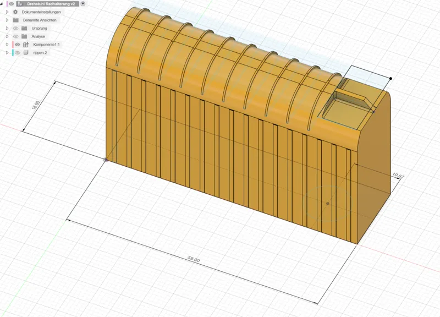The width and height of the screenshot is (440, 317).
Task: Show the hidden rippen:2 component
Action: click(18, 53)
